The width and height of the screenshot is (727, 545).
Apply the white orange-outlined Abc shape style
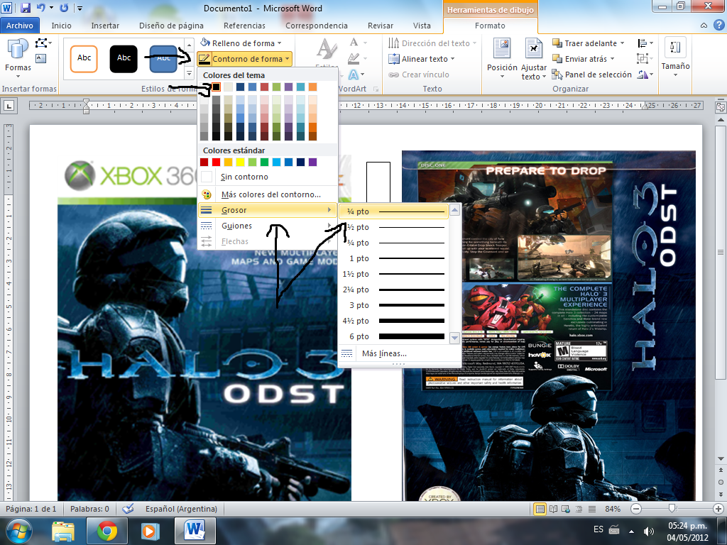pos(84,59)
